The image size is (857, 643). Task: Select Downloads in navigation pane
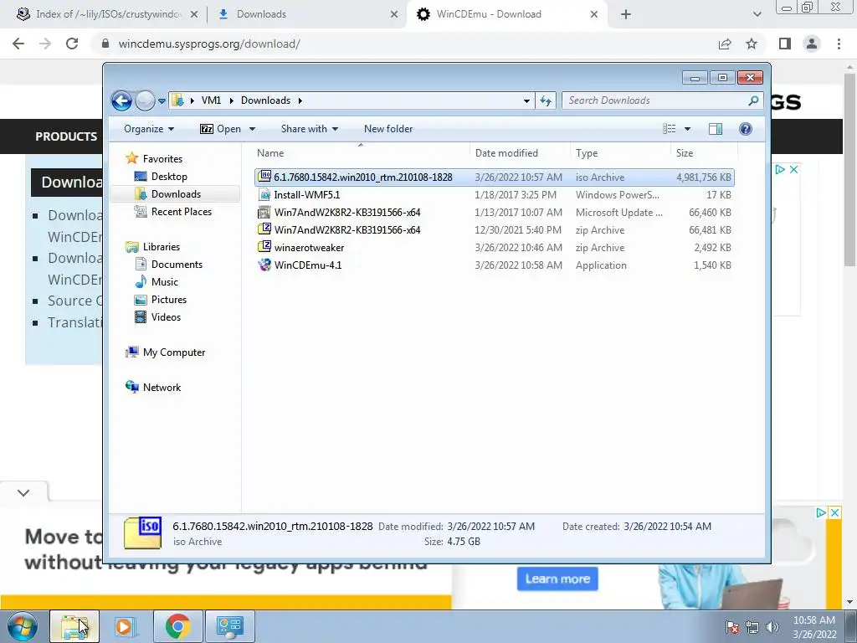(176, 194)
